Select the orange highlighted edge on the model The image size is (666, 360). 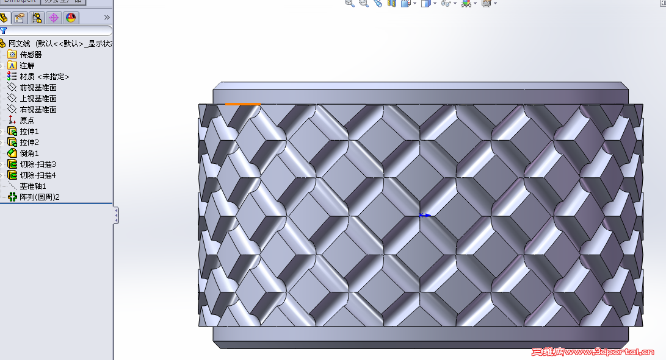[x=242, y=104]
